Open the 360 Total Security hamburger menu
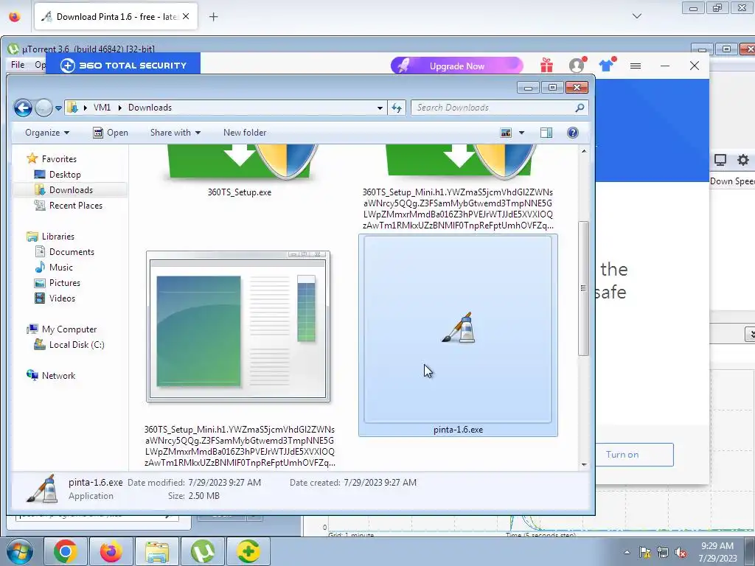 coord(636,66)
